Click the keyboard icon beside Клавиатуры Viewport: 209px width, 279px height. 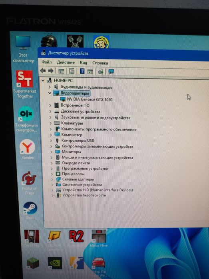click(57, 123)
